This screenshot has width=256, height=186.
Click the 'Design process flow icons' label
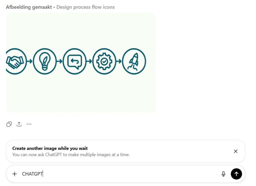tap(85, 7)
